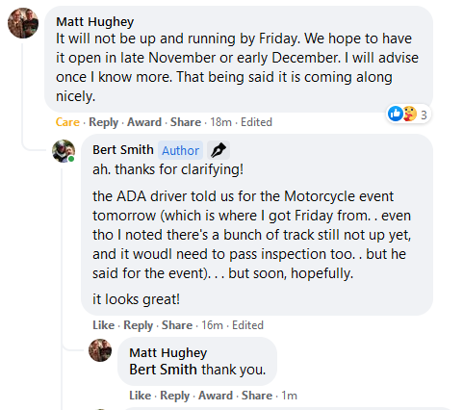Open Matt Hughey's profile picture on top comment

(23, 23)
